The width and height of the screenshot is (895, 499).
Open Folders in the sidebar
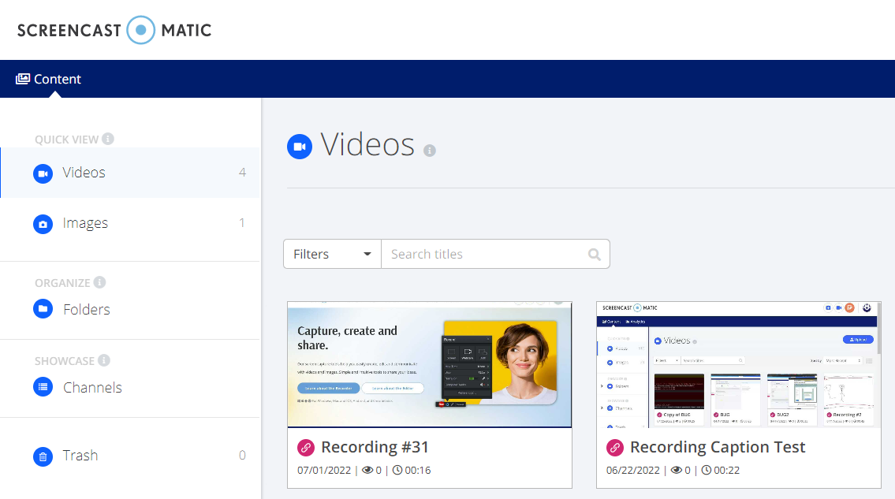coord(86,310)
